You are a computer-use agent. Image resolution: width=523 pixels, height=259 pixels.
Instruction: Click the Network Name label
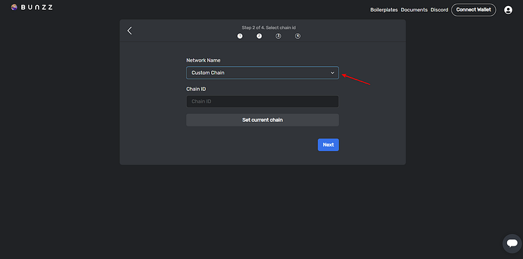point(203,60)
